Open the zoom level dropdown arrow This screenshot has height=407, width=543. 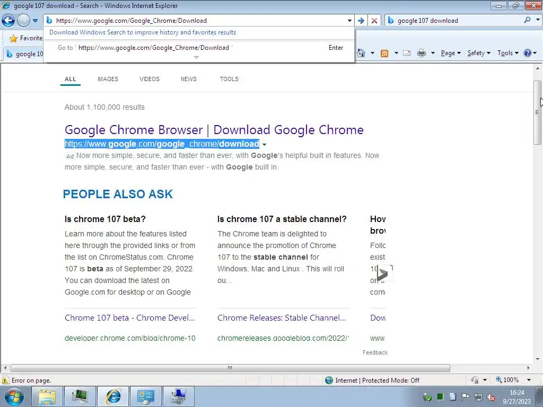pyautogui.click(x=529, y=380)
